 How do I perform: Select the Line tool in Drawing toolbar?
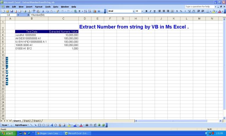click(x=31, y=125)
